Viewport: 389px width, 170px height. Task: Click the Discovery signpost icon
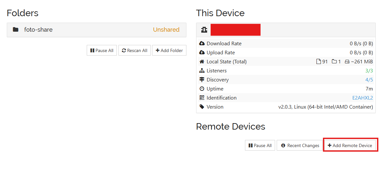pos(202,80)
